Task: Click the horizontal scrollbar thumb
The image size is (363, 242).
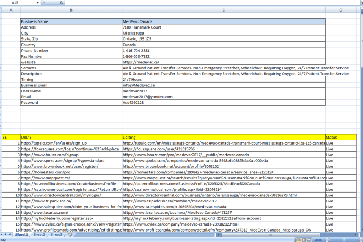Action: (271, 235)
